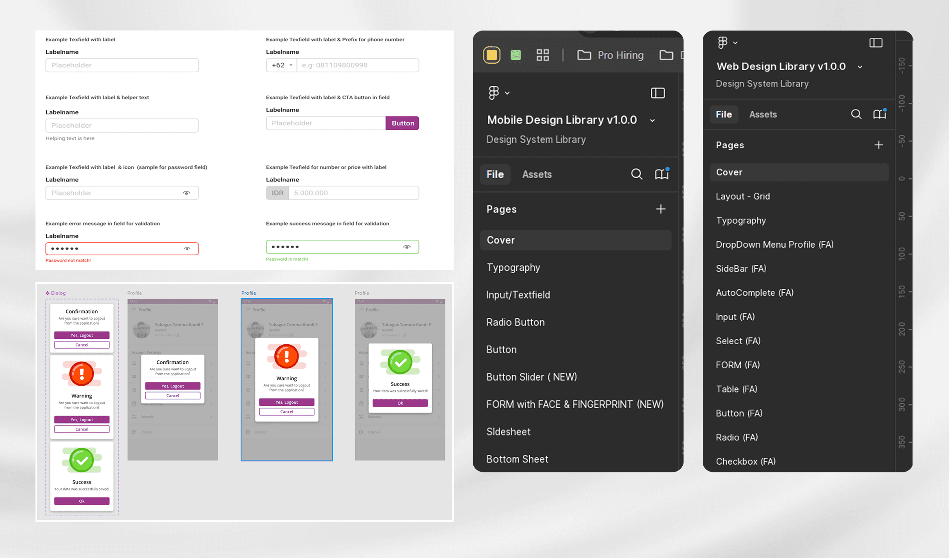
Task: Toggle password visibility in the red error field
Action: point(187,248)
